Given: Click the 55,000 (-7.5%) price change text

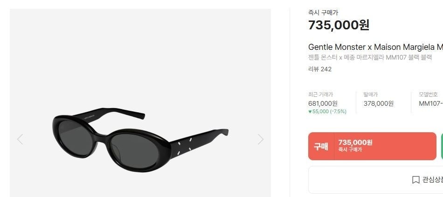Looking at the screenshot, I should pyautogui.click(x=329, y=111).
